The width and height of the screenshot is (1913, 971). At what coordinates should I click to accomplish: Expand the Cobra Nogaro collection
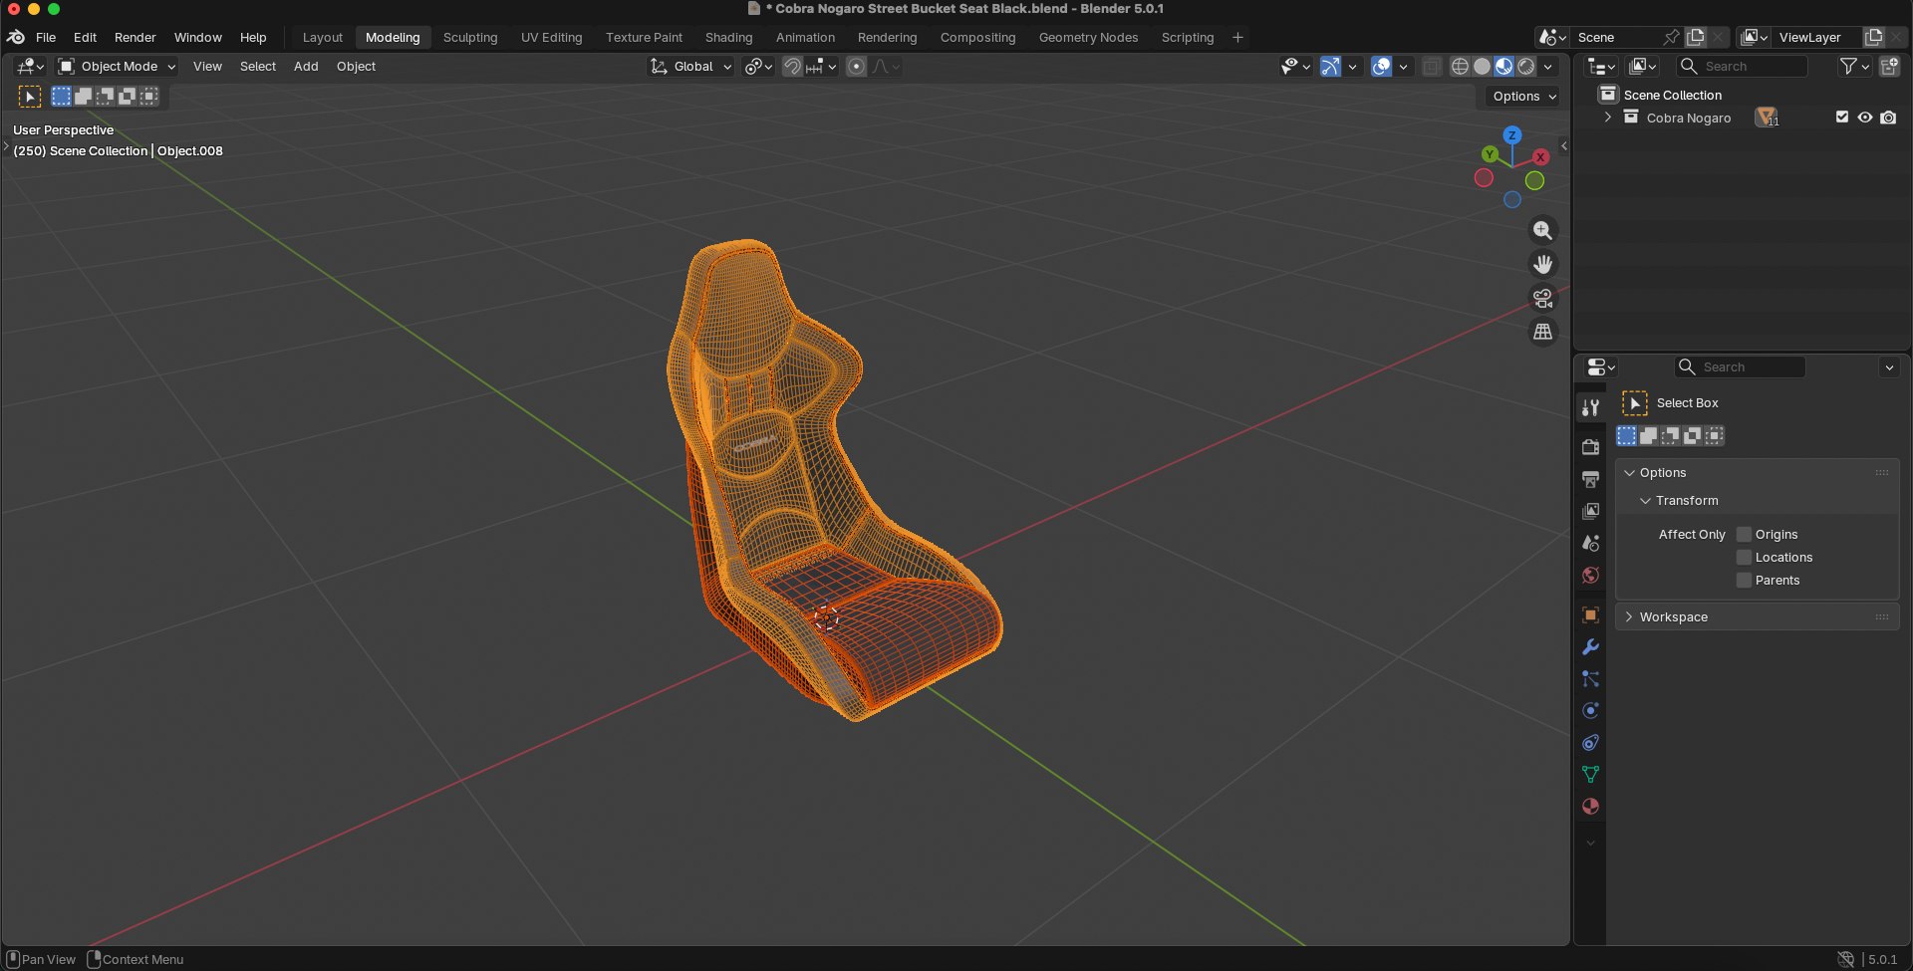(1607, 118)
